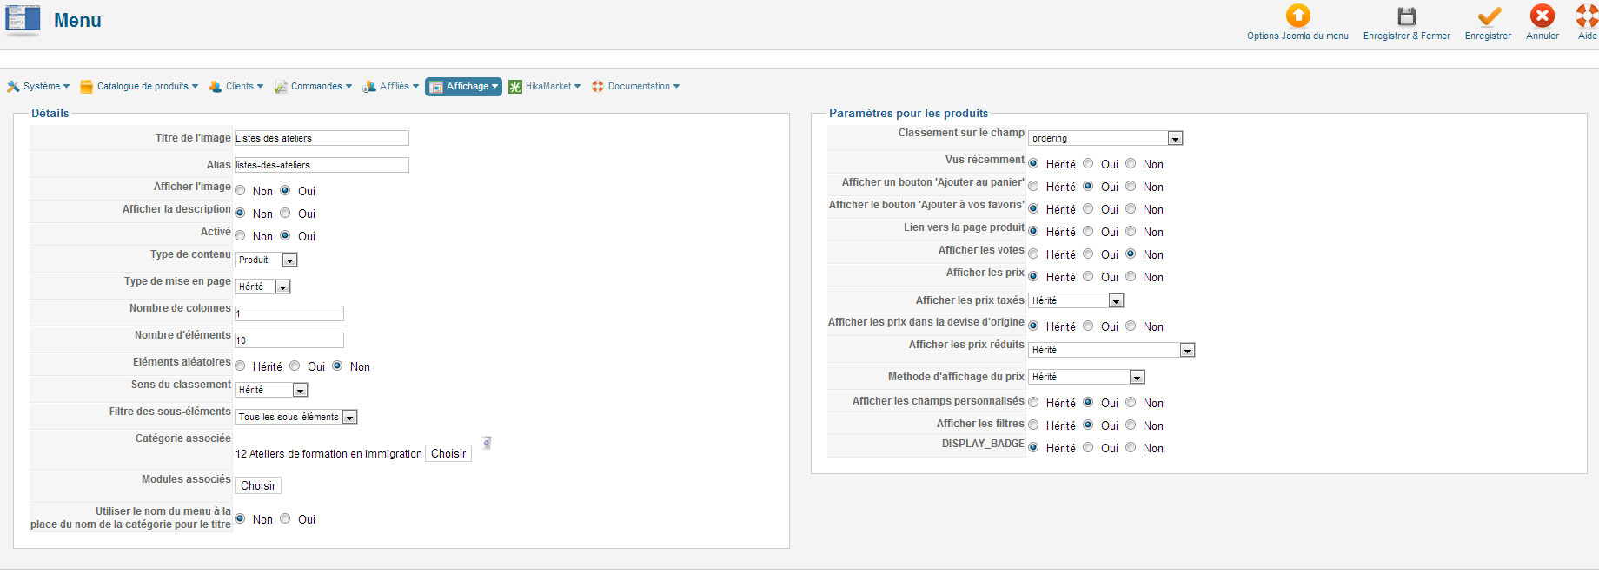This screenshot has height=573, width=1599.
Task: Click the Nombre d'éléments field
Action: click(x=289, y=340)
